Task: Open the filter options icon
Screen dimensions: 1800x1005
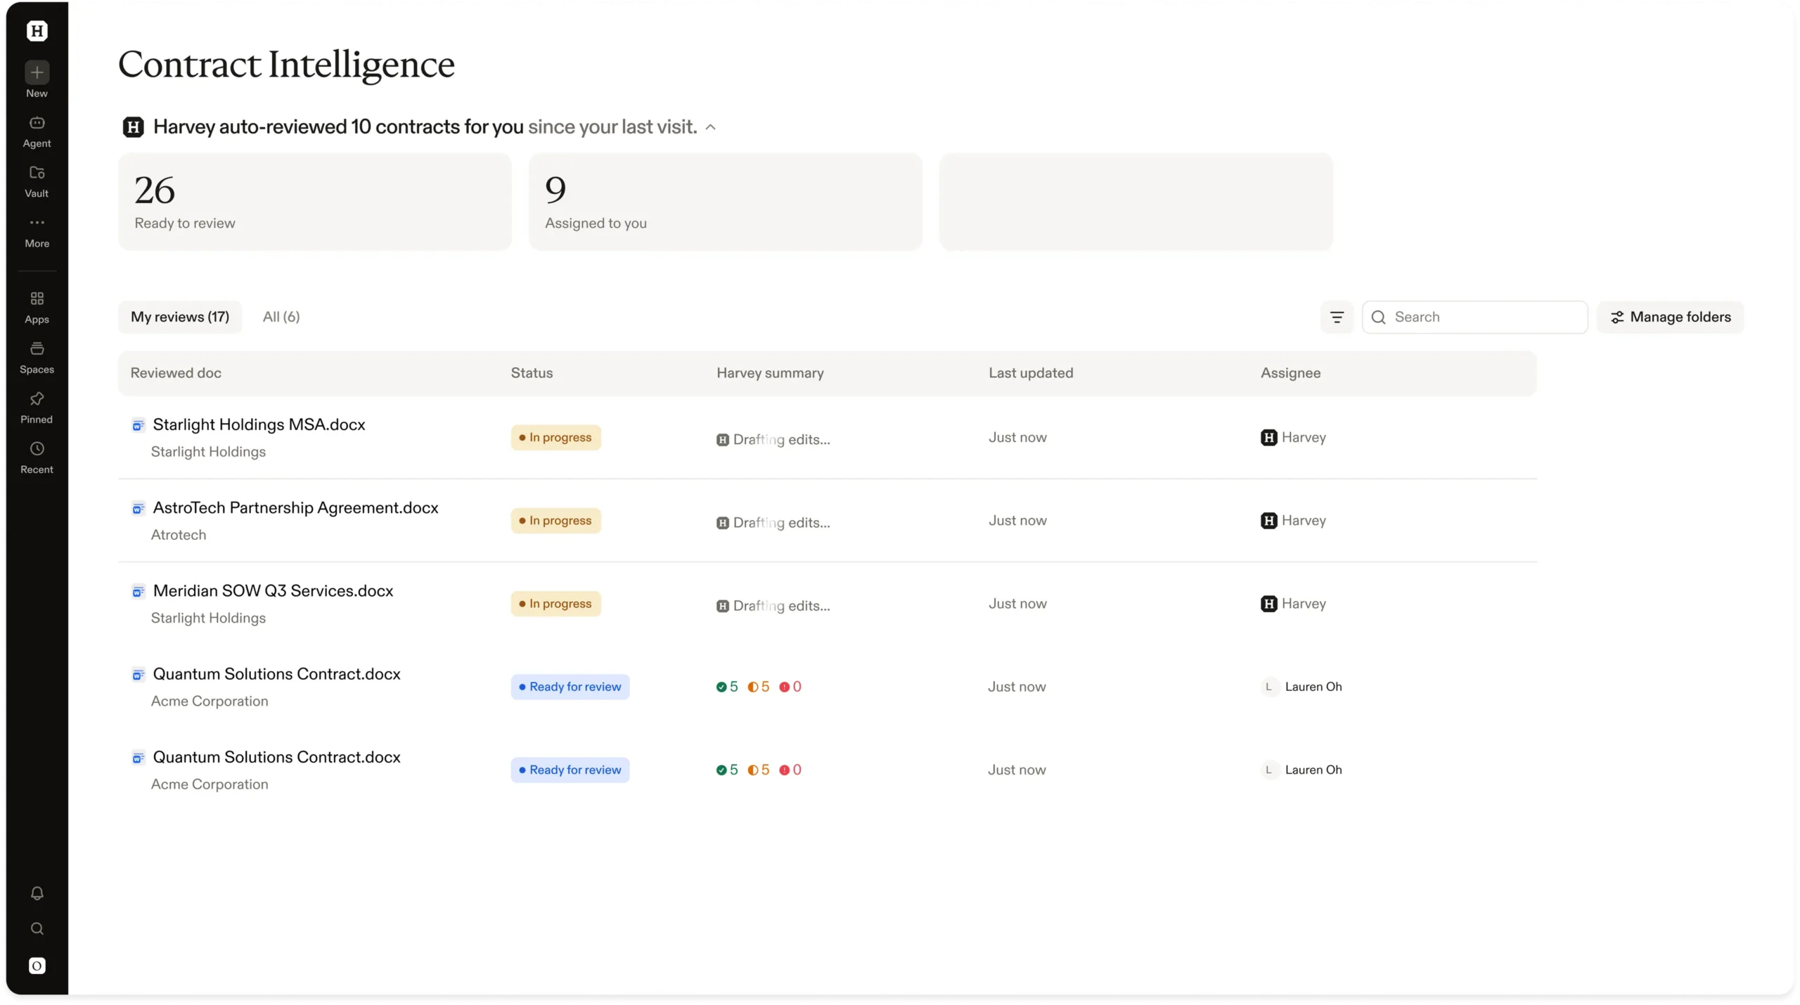Action: (x=1337, y=317)
